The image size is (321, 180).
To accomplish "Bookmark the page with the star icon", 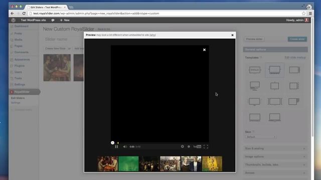I will pos(303,13).
